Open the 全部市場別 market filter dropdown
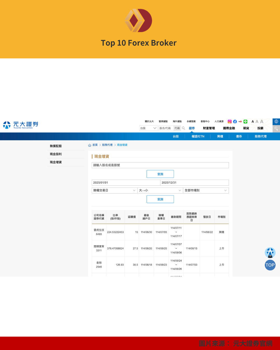The image size is (280, 350). (x=206, y=191)
